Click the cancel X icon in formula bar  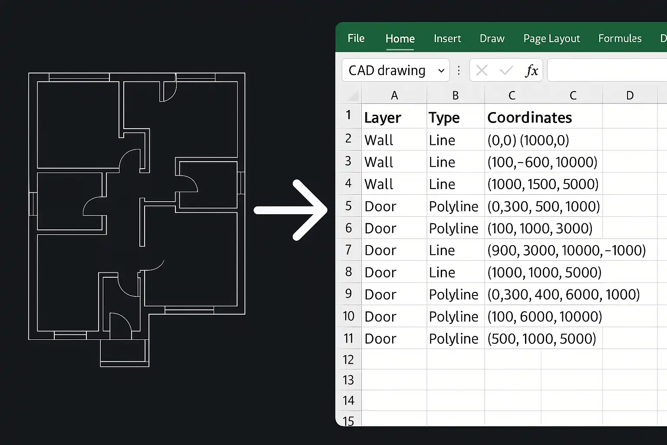pos(482,70)
